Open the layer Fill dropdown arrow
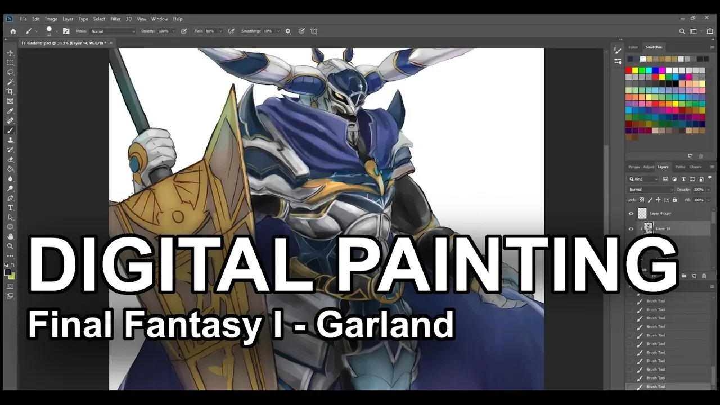The width and height of the screenshot is (720, 405). click(x=708, y=200)
